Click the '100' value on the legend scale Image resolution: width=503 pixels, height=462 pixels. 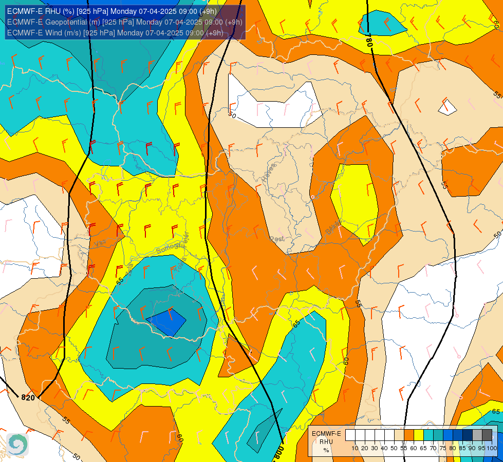click(492, 449)
